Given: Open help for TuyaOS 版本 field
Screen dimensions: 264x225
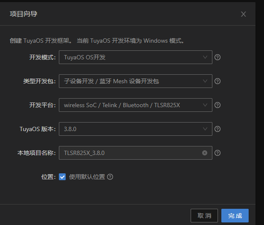Looking at the screenshot, I should click(x=218, y=129).
